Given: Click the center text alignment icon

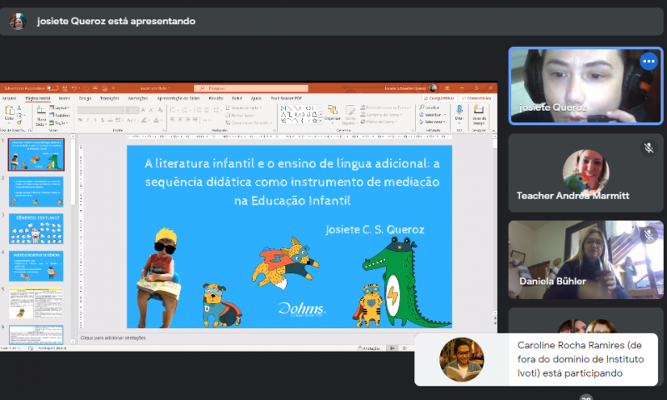Looking at the screenshot, I should tap(180, 120).
